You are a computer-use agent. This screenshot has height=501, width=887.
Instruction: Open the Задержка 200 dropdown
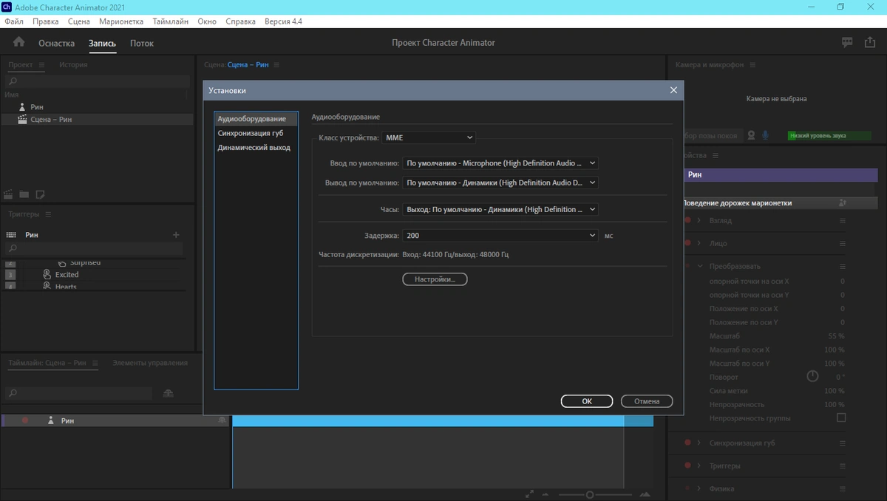click(500, 236)
